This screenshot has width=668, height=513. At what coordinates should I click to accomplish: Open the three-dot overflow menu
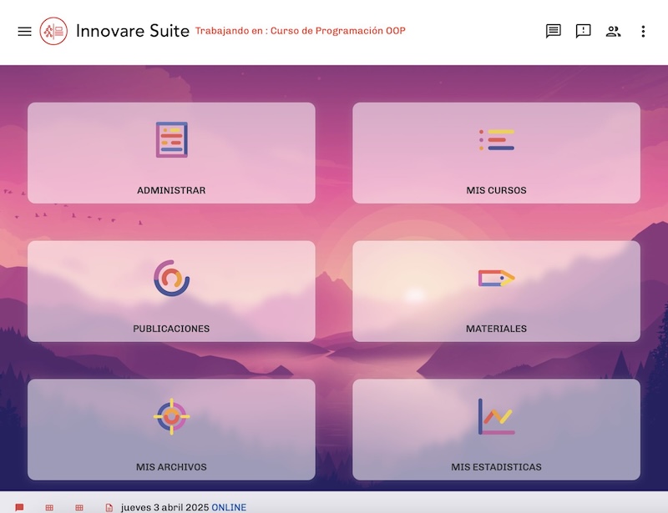[x=644, y=31]
